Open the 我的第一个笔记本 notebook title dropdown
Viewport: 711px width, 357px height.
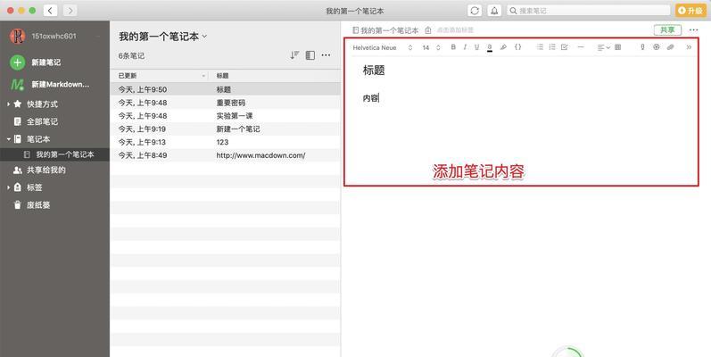(x=162, y=37)
